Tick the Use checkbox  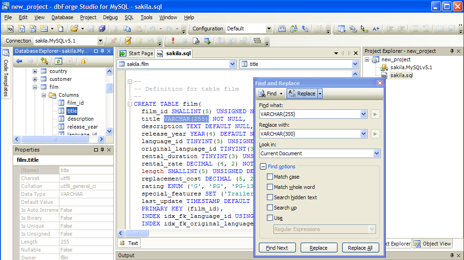[270, 218]
